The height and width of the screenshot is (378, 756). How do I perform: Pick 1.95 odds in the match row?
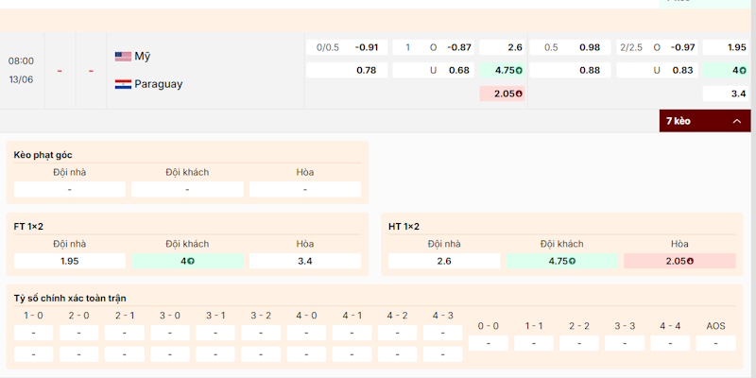click(x=726, y=47)
